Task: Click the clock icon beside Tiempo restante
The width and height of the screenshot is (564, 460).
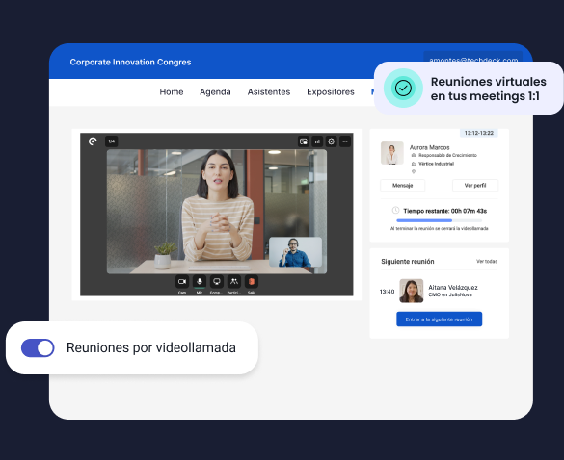Action: [395, 210]
